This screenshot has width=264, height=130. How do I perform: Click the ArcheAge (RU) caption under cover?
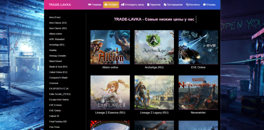tap(154, 67)
